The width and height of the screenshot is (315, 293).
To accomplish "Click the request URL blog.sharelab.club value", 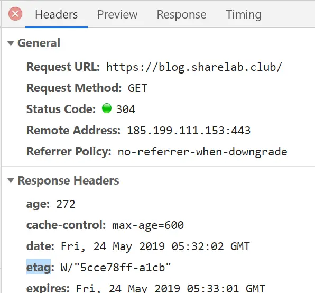I will point(194,67).
